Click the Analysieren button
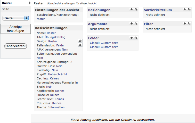195x123 pixels. click(x=16, y=46)
